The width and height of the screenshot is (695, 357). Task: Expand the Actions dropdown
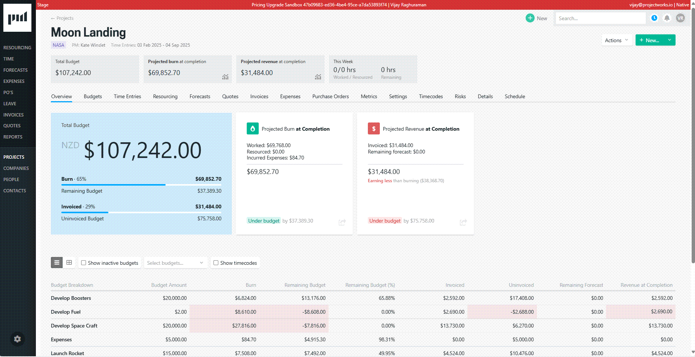pos(617,40)
